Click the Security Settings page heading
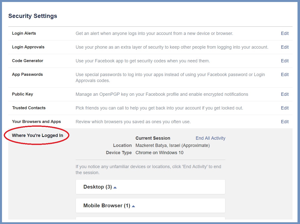The height and width of the screenshot is (224, 300). [x=33, y=16]
